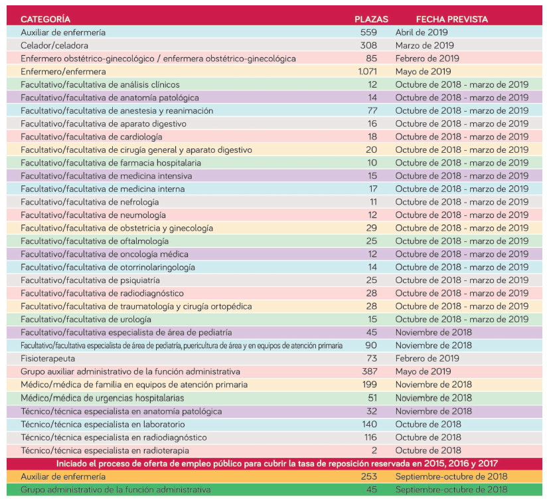Select 'Enfermero obstétrico-ginecológico' row text
The height and width of the screenshot is (499, 547).
pyautogui.click(x=158, y=58)
